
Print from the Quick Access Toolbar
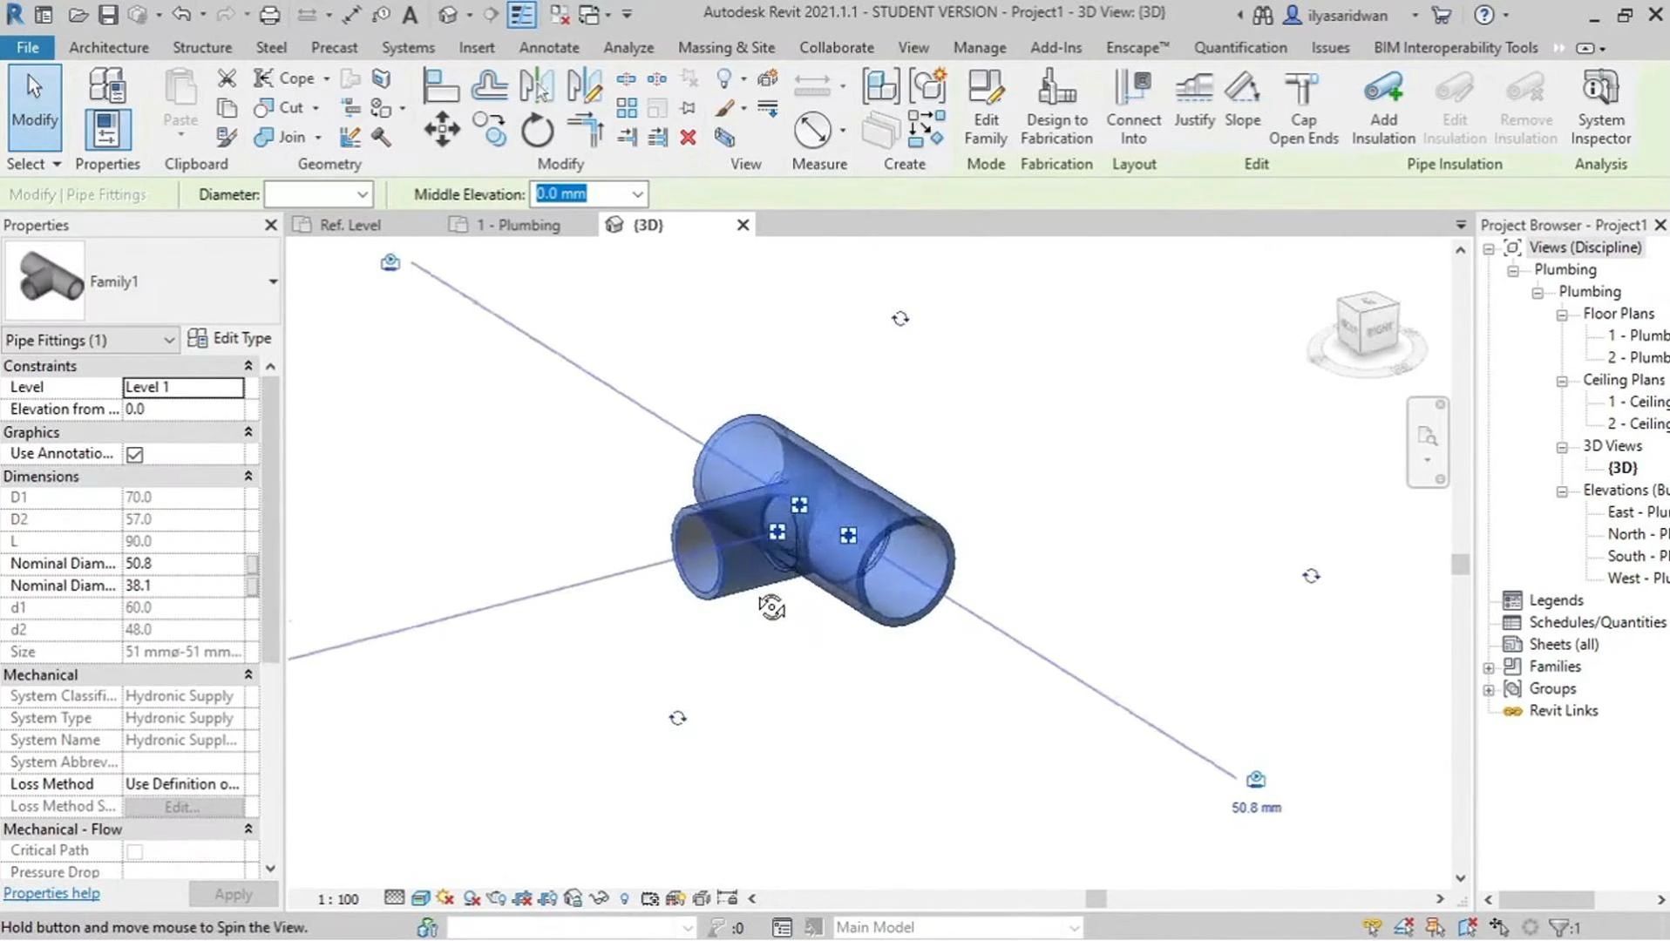pos(269,15)
